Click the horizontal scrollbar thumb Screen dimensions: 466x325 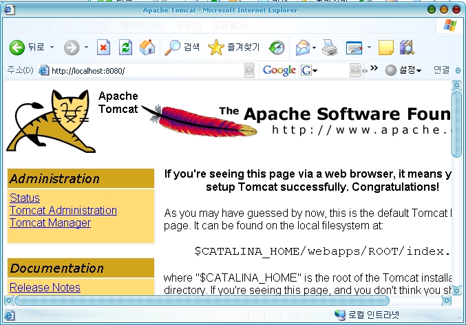click(202, 301)
